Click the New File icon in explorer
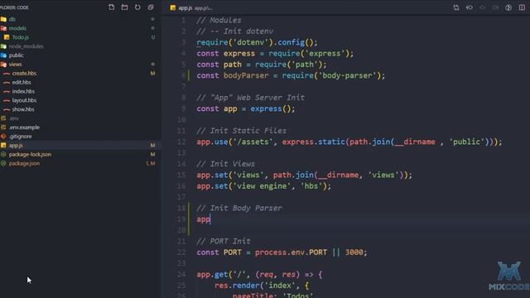The image size is (530, 298). click(111, 7)
